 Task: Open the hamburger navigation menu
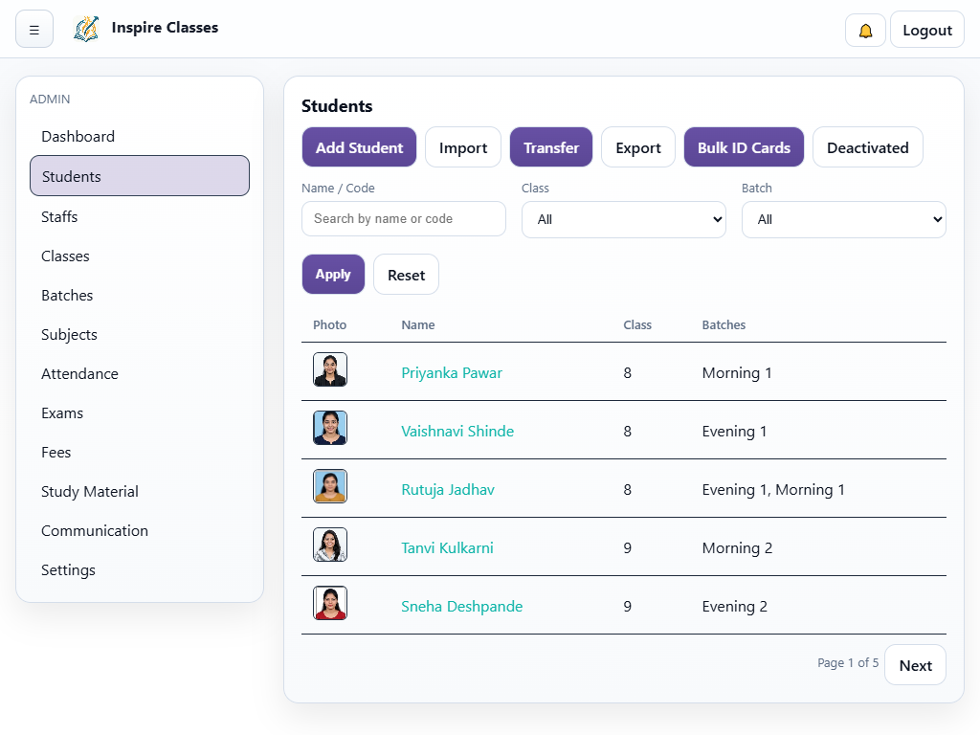click(x=34, y=29)
